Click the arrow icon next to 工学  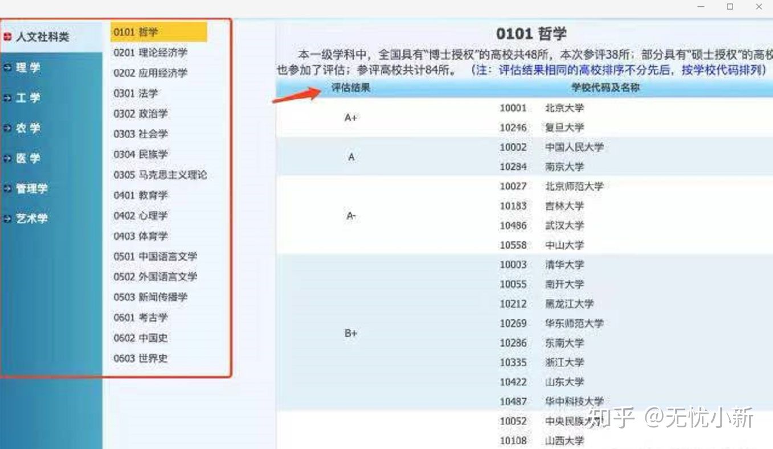click(8, 98)
